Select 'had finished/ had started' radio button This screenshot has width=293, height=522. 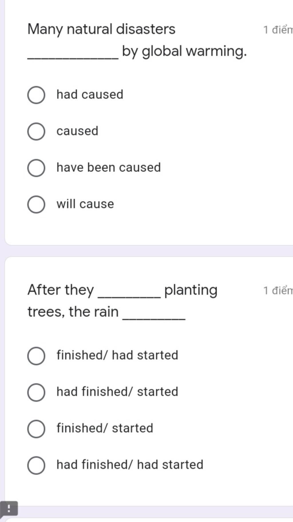[36, 465]
